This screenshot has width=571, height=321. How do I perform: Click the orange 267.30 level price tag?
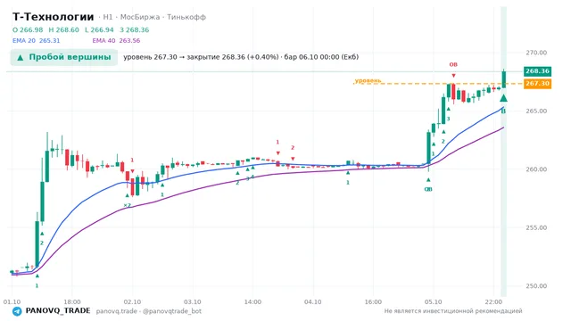pos(537,83)
